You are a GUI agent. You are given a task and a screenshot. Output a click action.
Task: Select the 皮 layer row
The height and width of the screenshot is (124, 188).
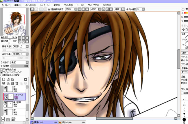(14, 112)
